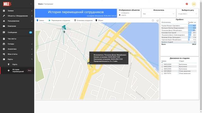The width and height of the screenshot is (202, 113).
Task: Click the Чек-листы clipboard icon
Action: (x=4, y=39)
